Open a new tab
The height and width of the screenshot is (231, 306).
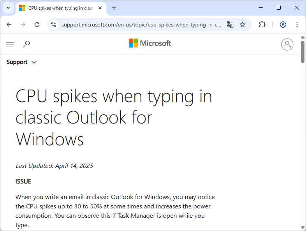[x=114, y=8]
